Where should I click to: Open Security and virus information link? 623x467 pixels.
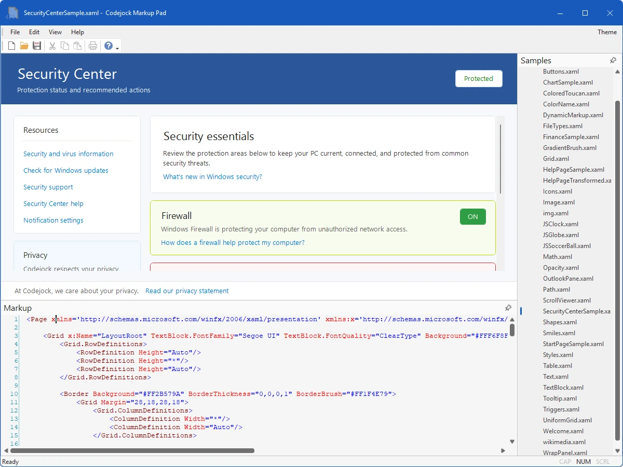click(68, 154)
